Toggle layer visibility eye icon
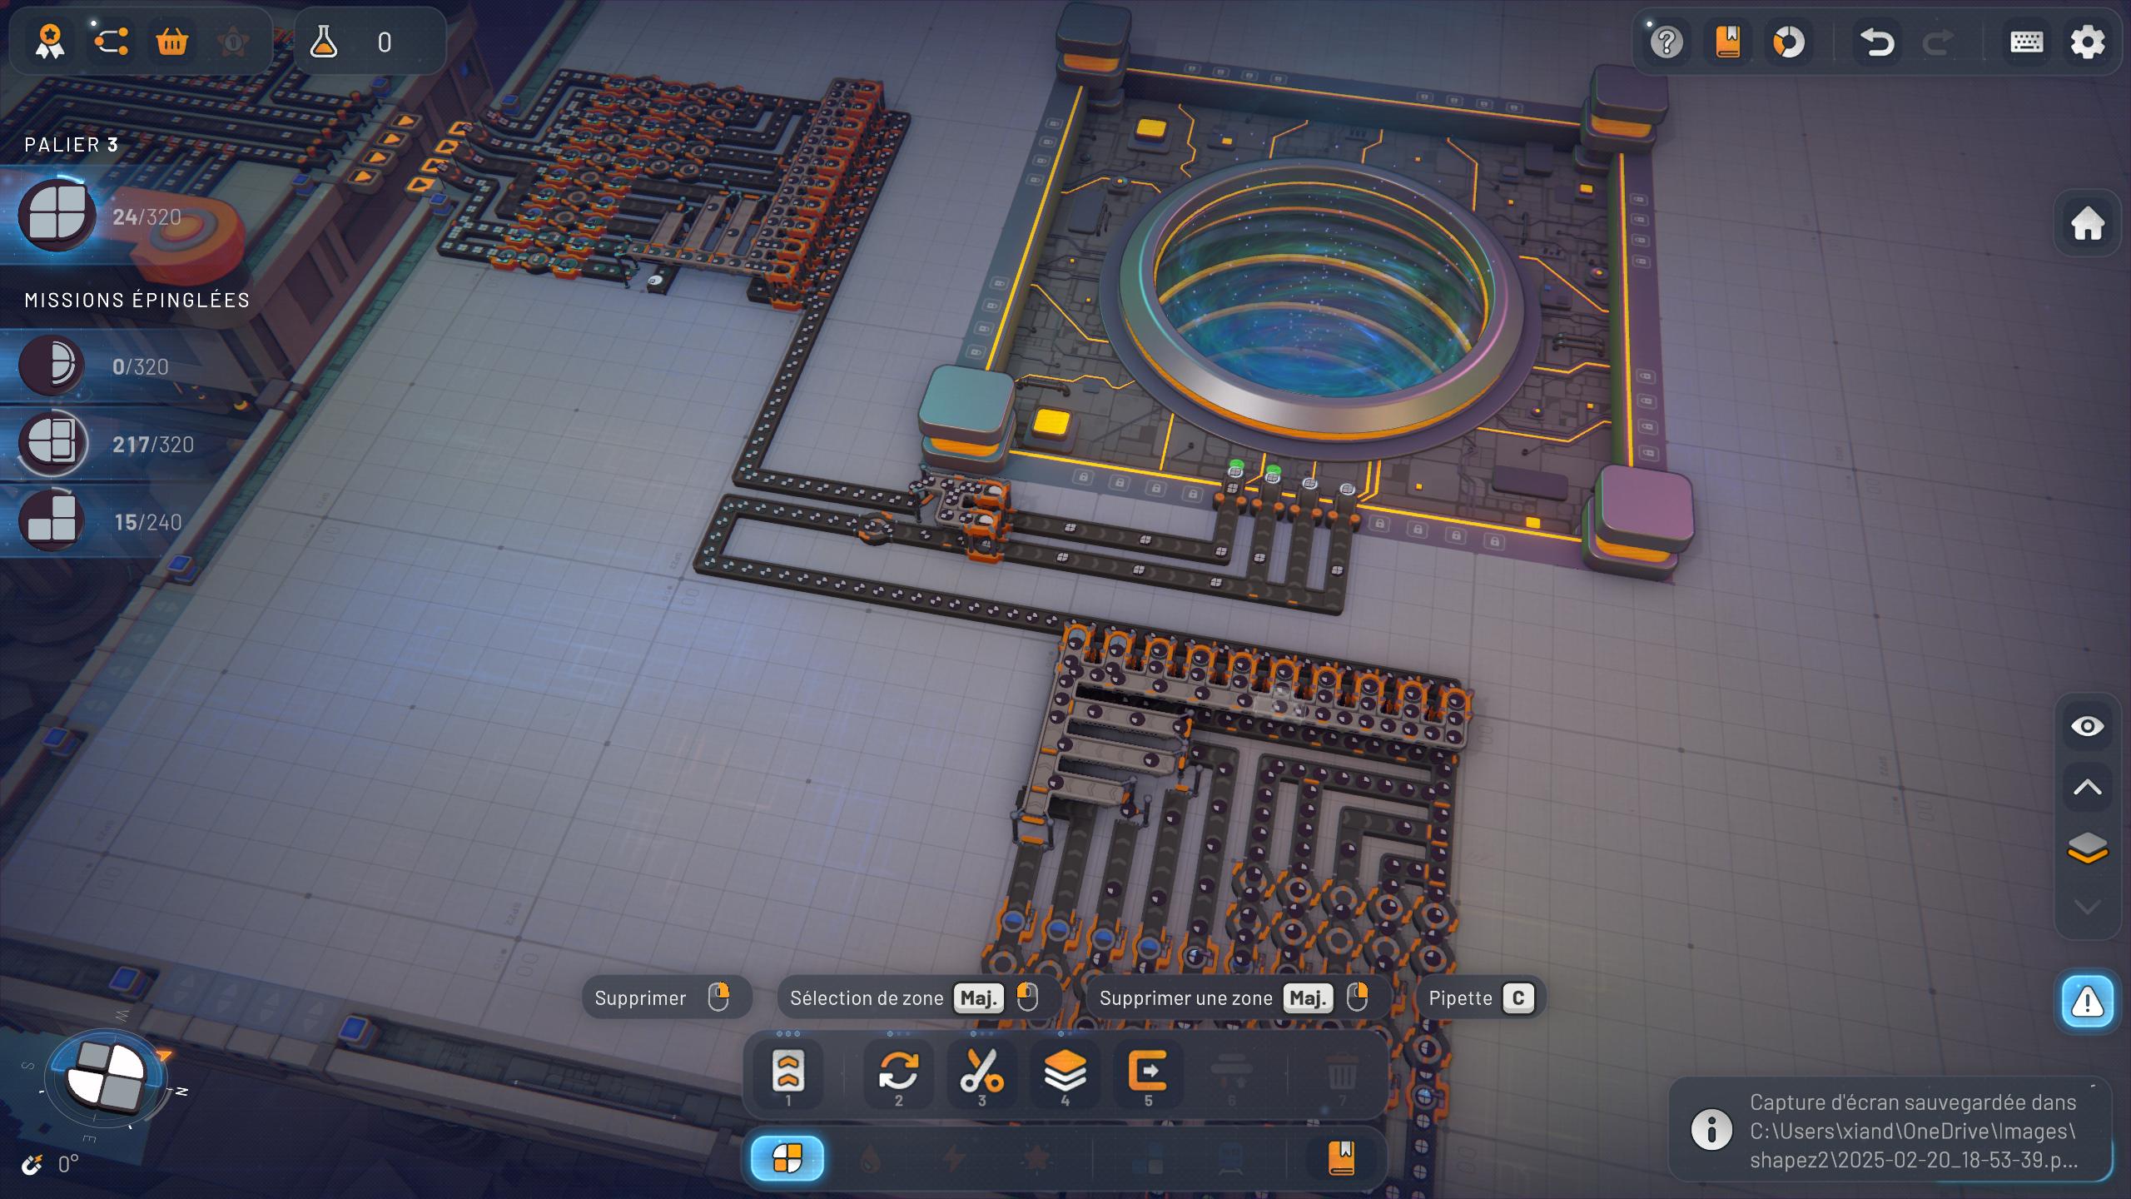 tap(2088, 726)
